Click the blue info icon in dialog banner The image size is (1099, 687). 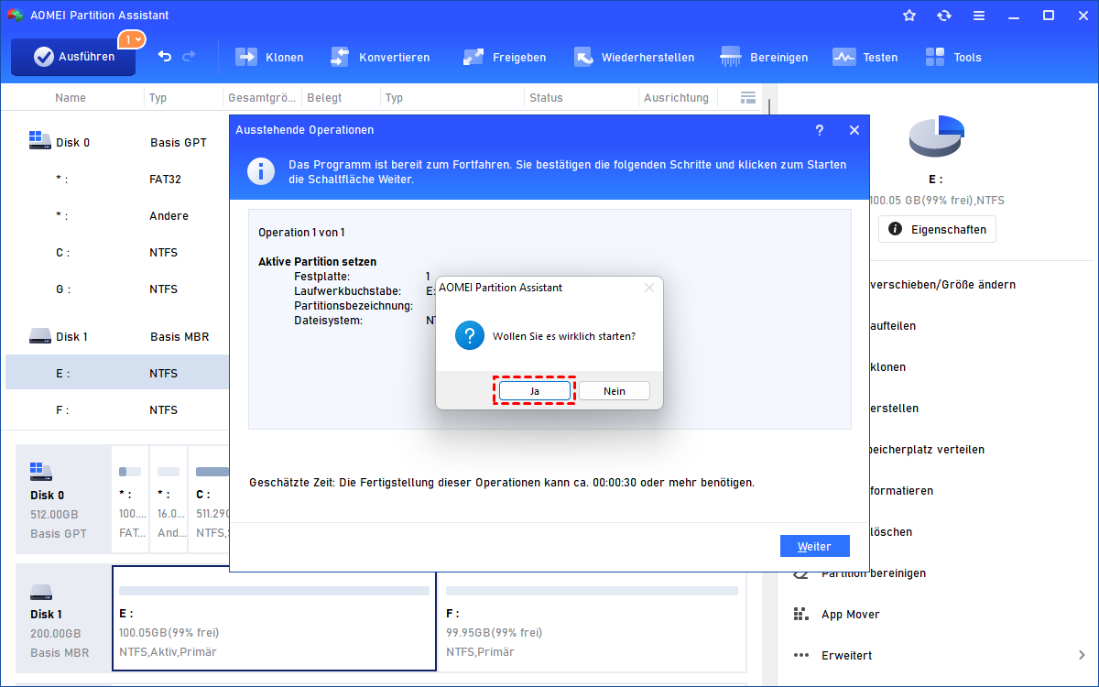[263, 171]
